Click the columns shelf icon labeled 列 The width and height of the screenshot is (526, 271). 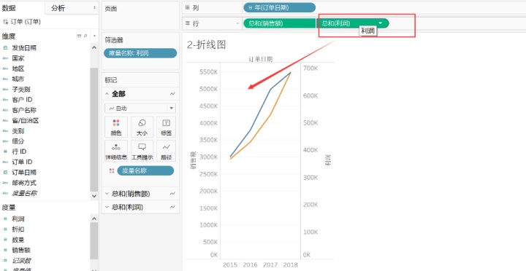[187, 8]
